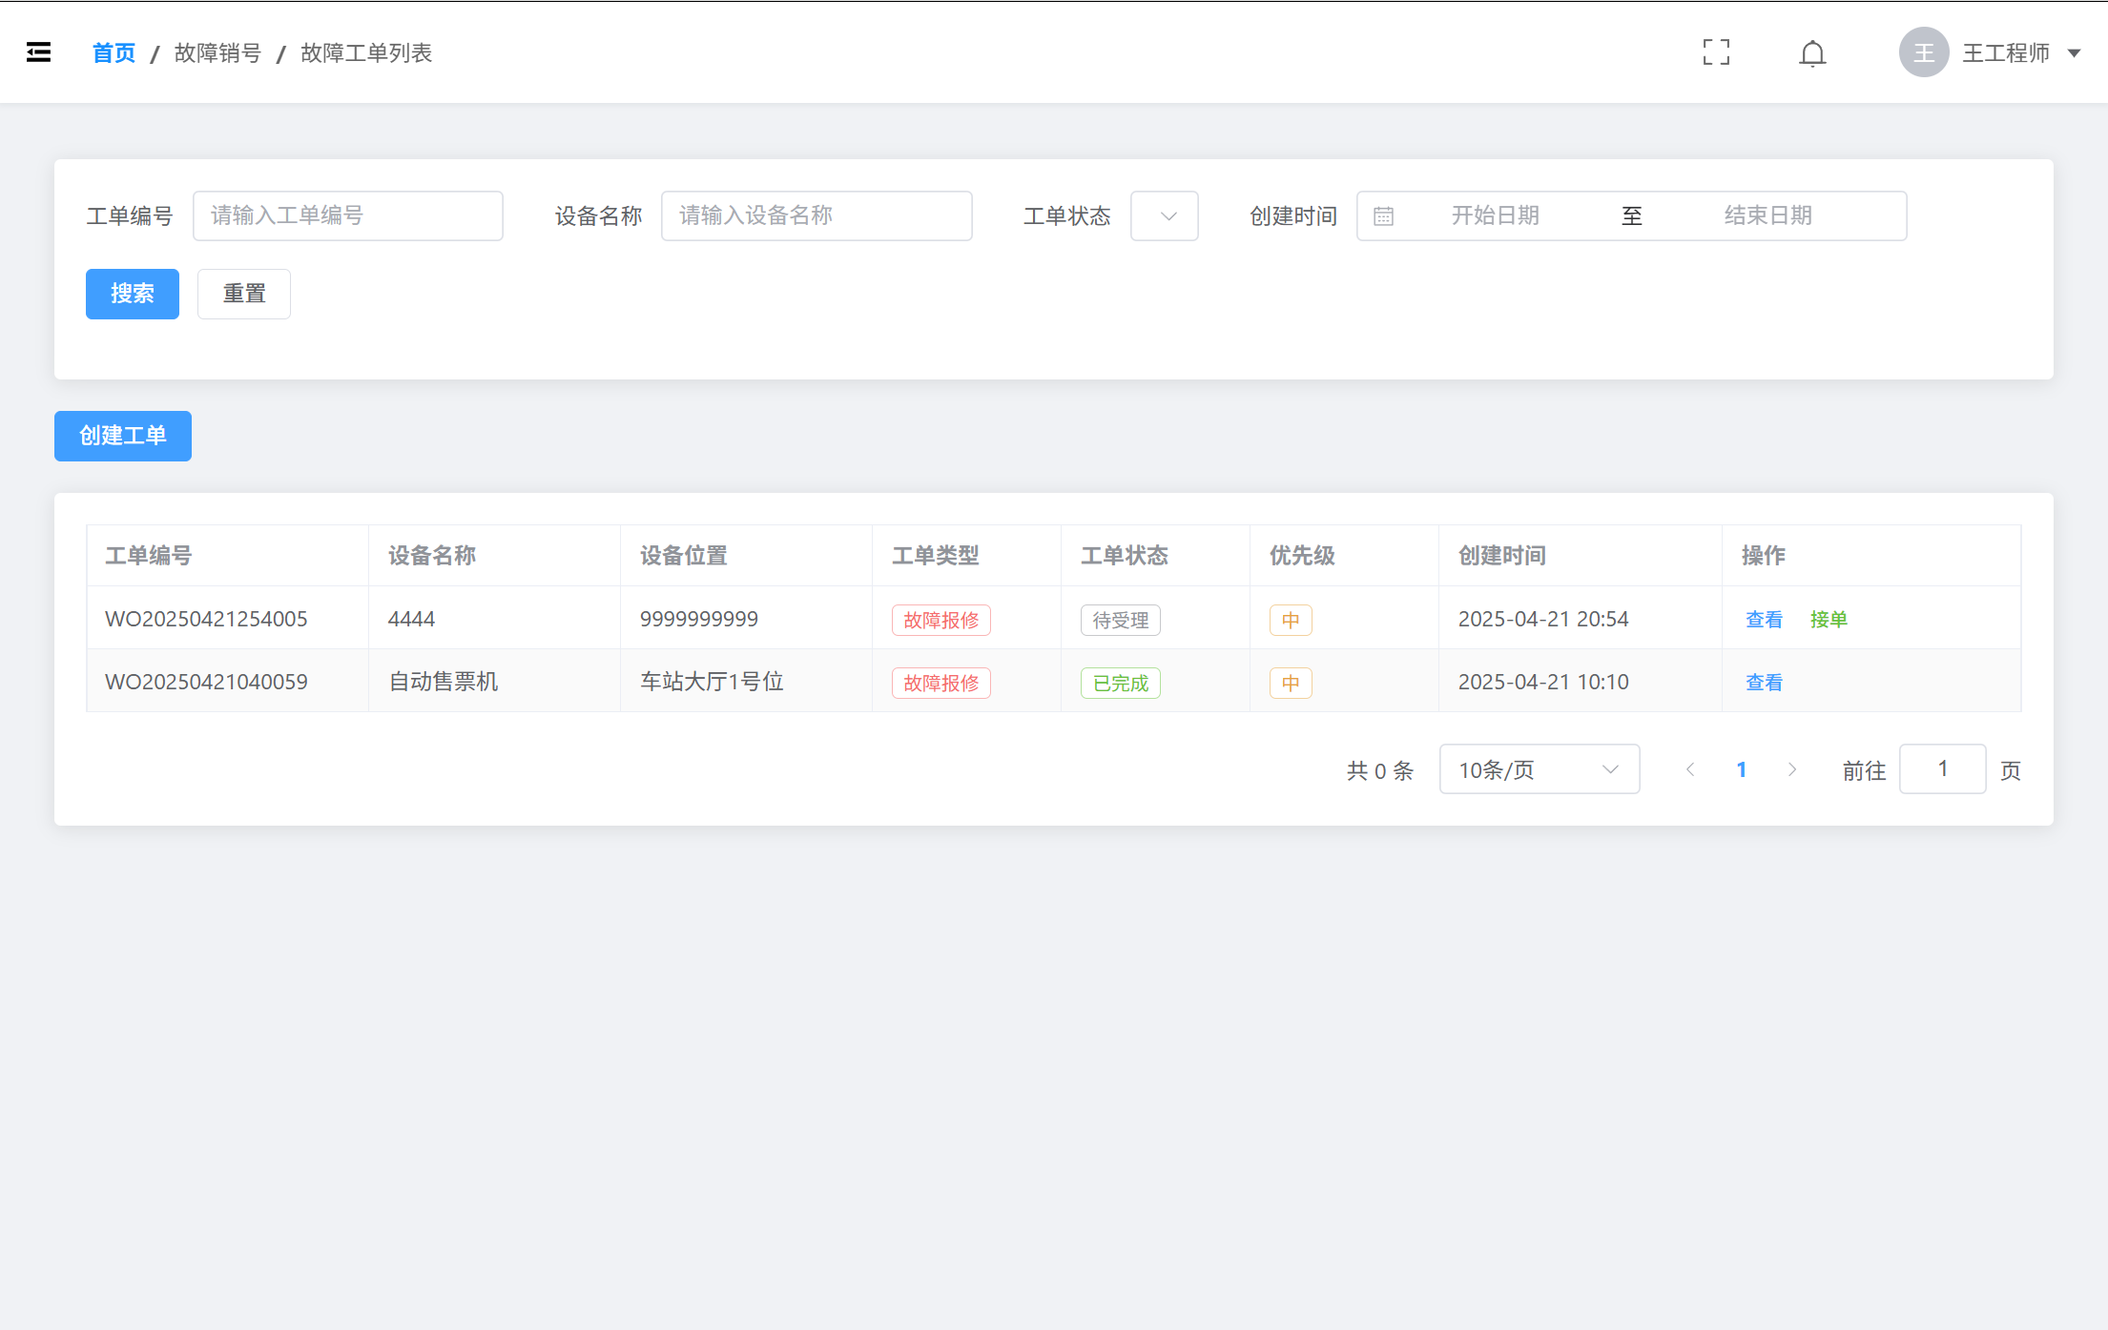Open notifications bell icon
The width and height of the screenshot is (2108, 1330).
click(1812, 53)
